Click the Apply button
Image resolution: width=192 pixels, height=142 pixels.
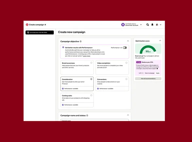click(x=158, y=73)
